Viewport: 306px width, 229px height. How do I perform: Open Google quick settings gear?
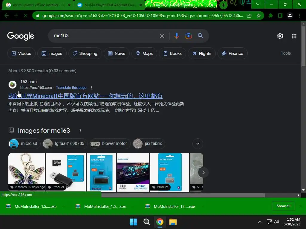click(x=280, y=36)
